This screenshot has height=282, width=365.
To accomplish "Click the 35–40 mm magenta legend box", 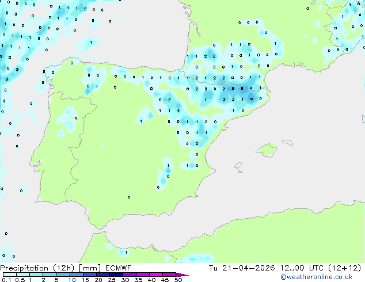I will (142, 275).
